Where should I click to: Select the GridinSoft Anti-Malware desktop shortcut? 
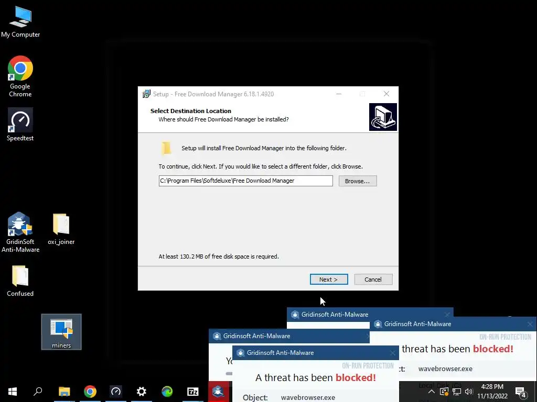(x=20, y=232)
